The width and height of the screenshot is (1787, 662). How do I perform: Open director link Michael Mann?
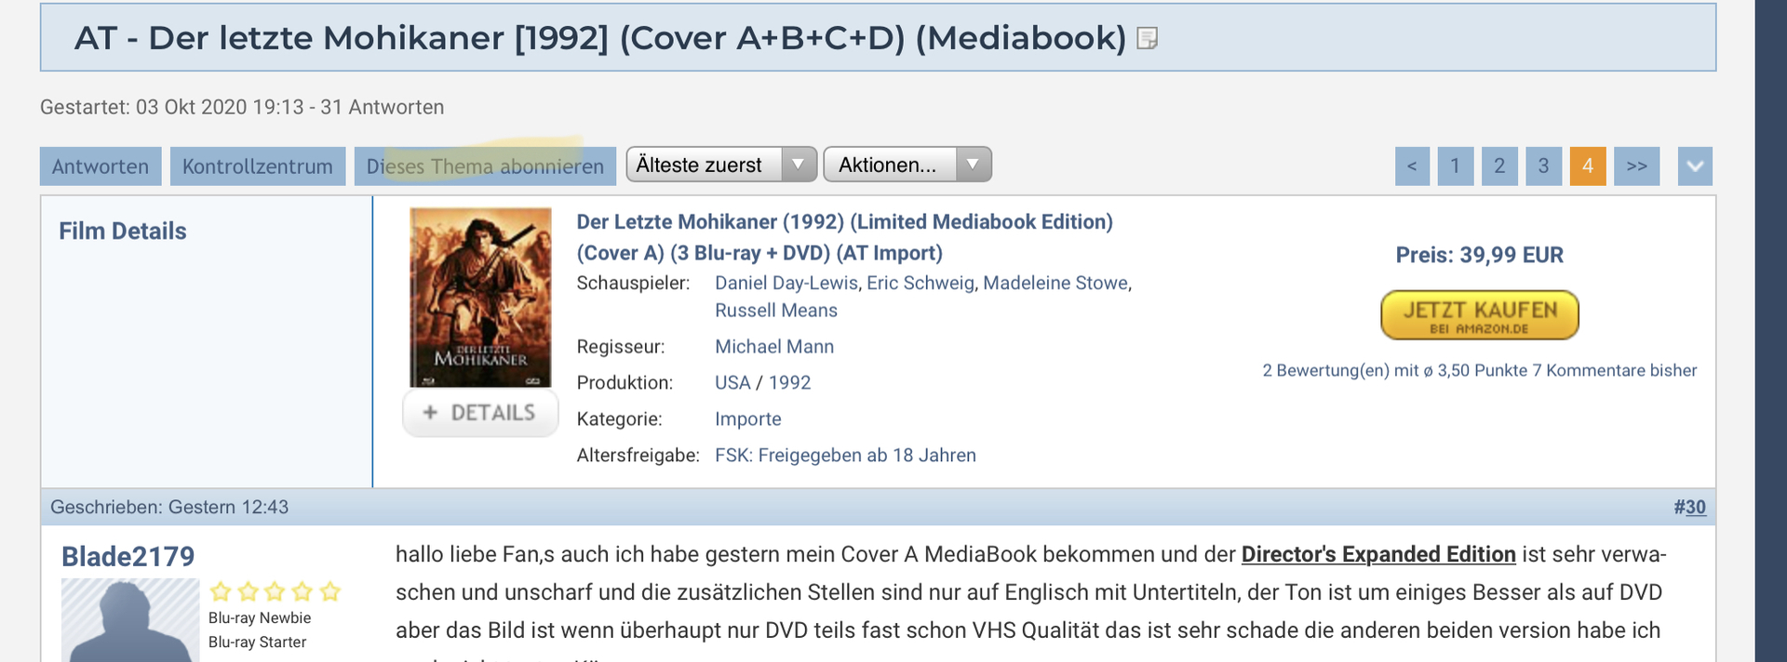pos(774,347)
